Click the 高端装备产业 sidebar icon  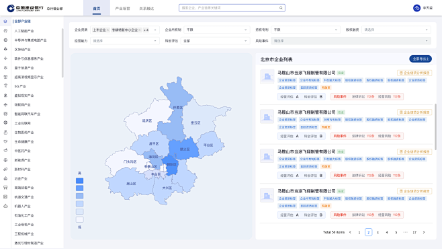[x=5, y=188]
